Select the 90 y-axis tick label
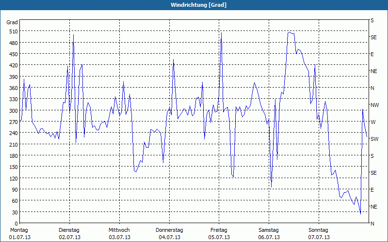Viewport: 388px width, 242px height. (15, 190)
